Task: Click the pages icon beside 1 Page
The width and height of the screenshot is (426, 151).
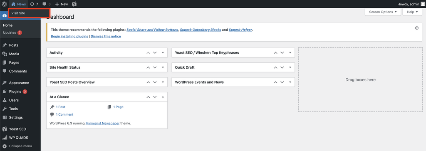Action: pyautogui.click(x=109, y=107)
